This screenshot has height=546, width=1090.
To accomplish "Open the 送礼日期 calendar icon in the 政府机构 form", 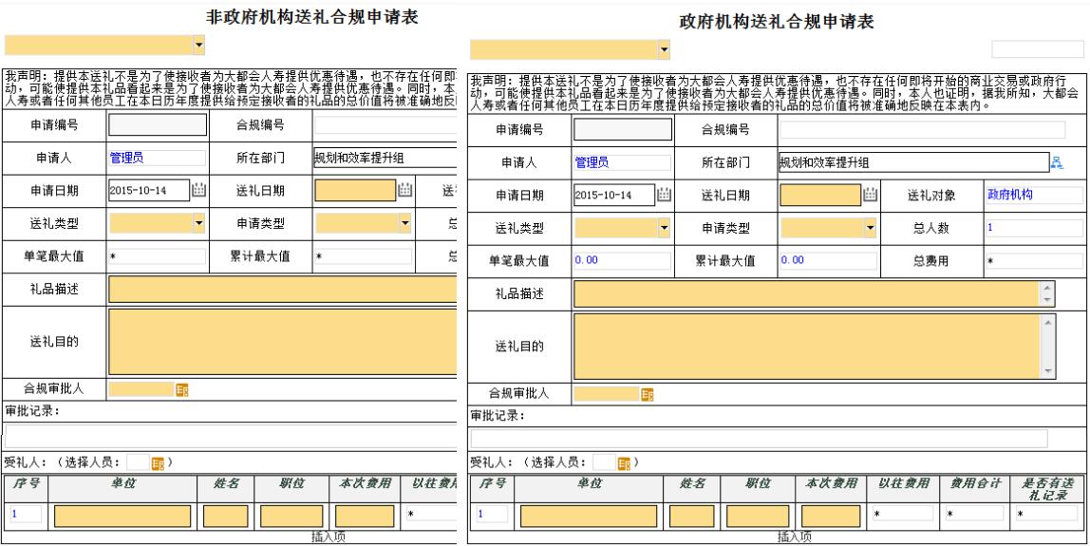I will click(871, 195).
